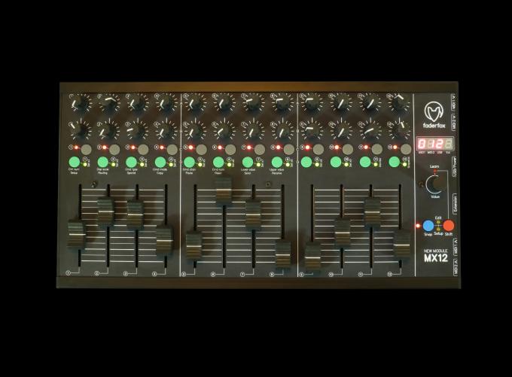Image resolution: width=512 pixels, height=377 pixels.
Task: Tap the gray button of channel 12
Action: coord(406,149)
